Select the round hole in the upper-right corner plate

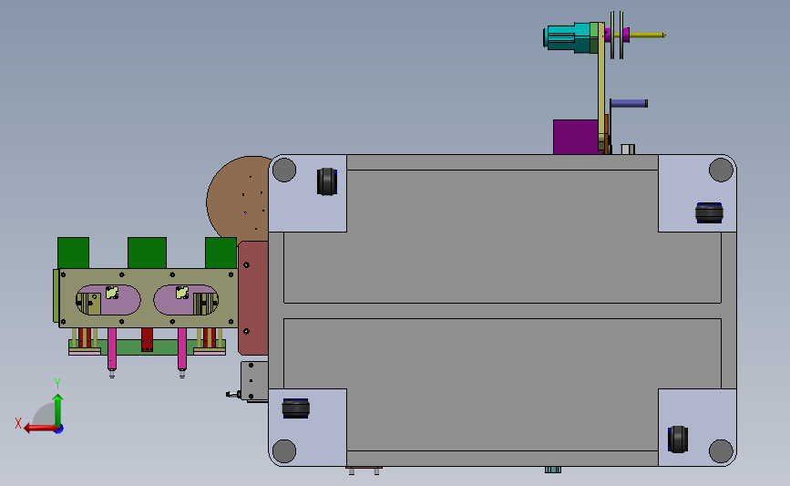(721, 170)
